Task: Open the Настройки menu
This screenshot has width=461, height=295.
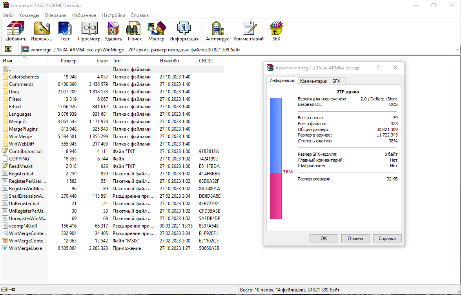Action: tap(113, 15)
